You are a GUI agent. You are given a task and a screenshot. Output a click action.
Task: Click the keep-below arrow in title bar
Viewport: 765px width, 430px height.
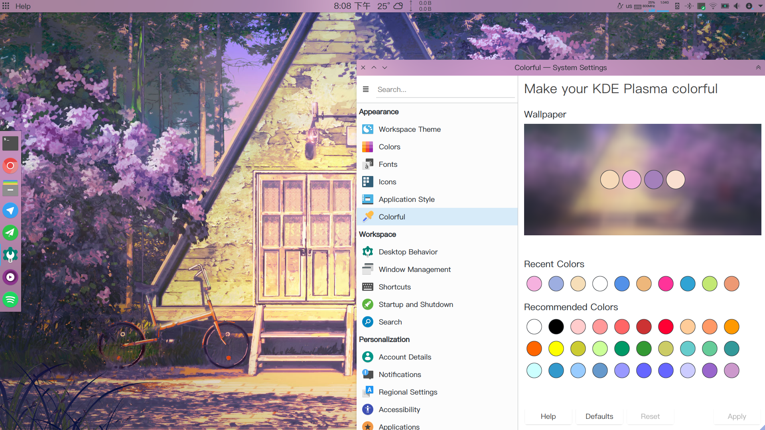pyautogui.click(x=384, y=67)
